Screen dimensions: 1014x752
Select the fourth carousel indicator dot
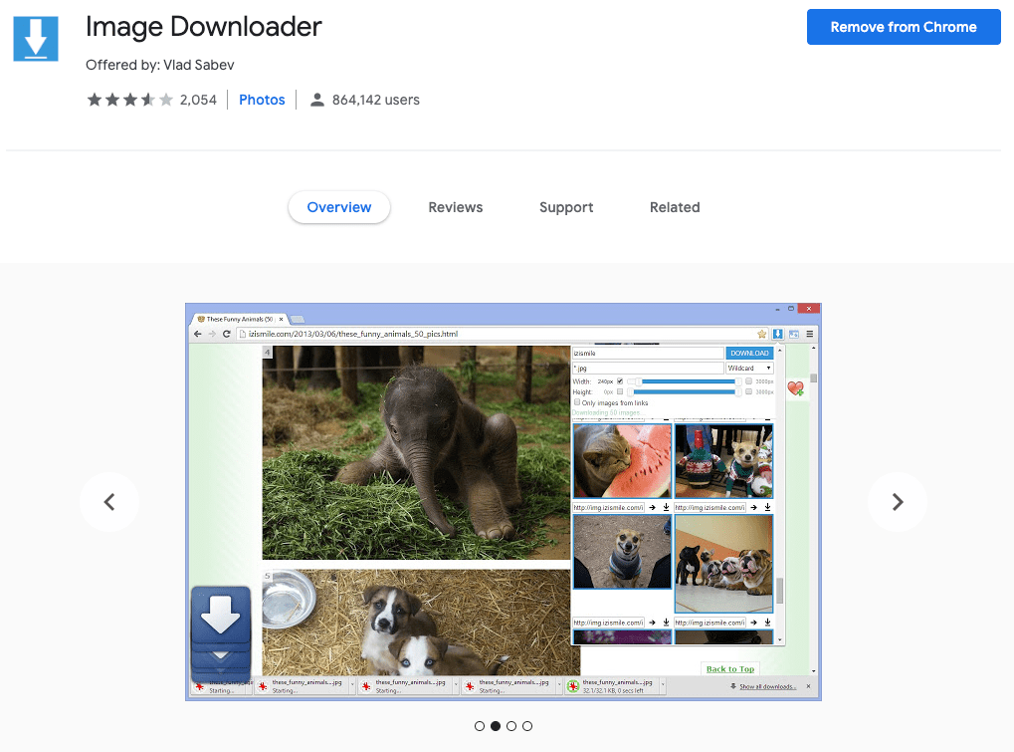(527, 726)
